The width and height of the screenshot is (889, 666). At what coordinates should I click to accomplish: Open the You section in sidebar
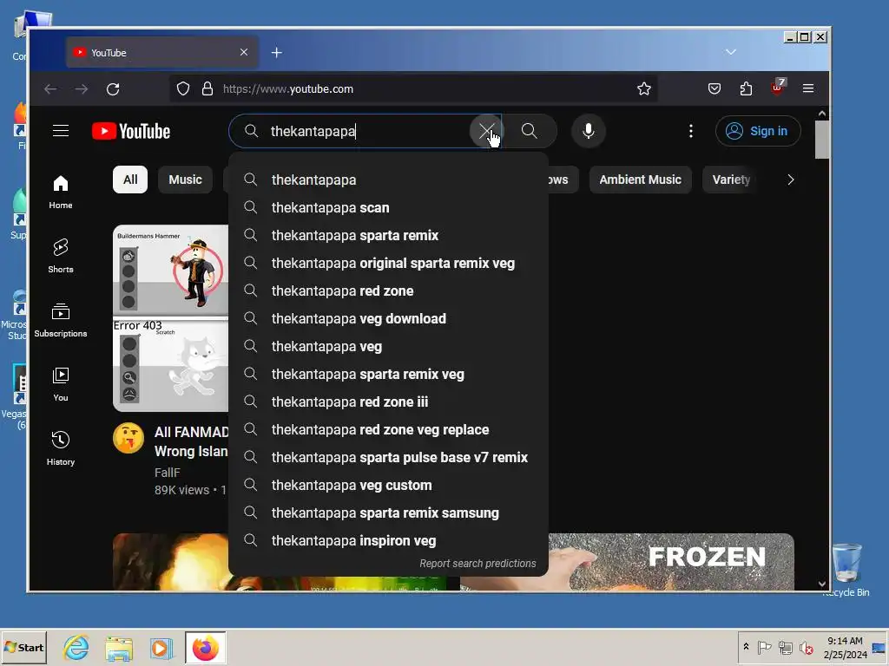(61, 384)
